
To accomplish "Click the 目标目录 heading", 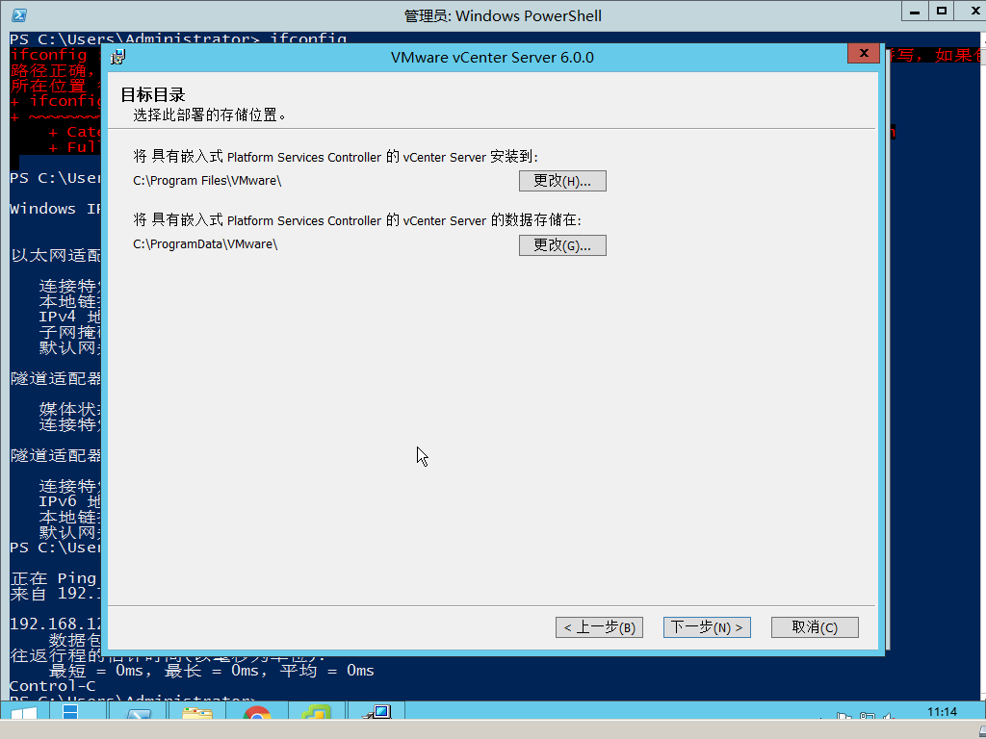I will pyautogui.click(x=153, y=95).
